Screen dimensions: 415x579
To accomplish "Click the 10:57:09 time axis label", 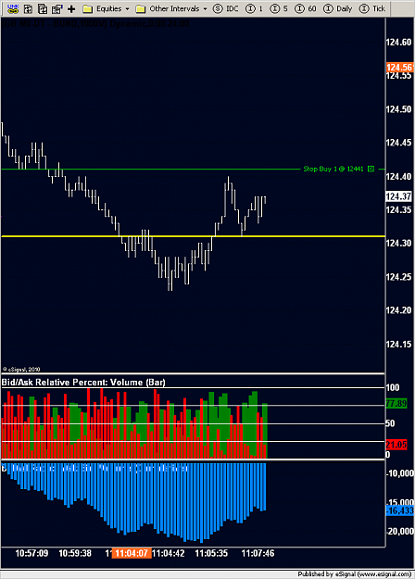I will (31, 553).
